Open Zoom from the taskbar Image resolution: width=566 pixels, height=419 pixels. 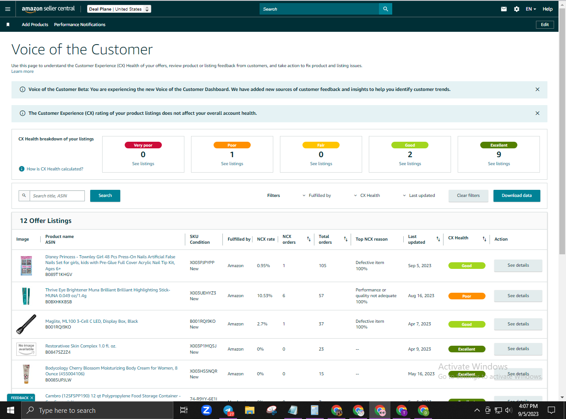[x=206, y=410]
